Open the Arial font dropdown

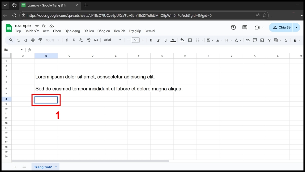(112, 40)
